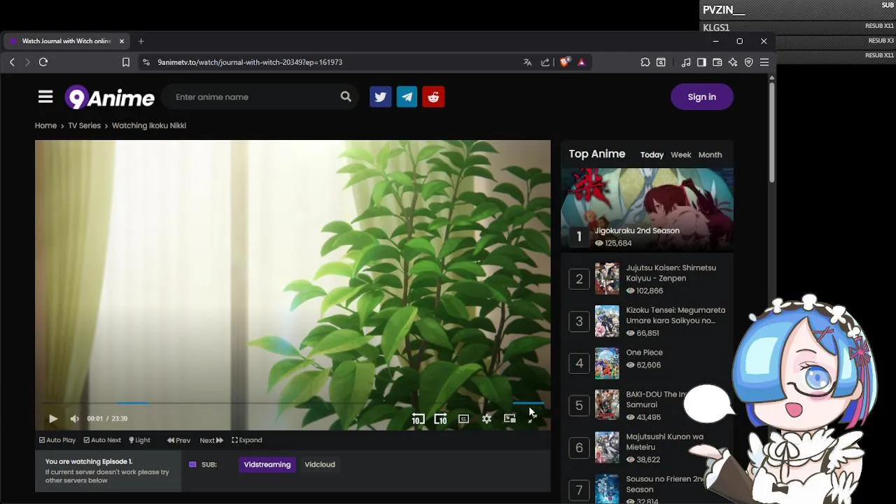Toggle browser sidebar panel
896x504 pixels.
click(x=701, y=62)
